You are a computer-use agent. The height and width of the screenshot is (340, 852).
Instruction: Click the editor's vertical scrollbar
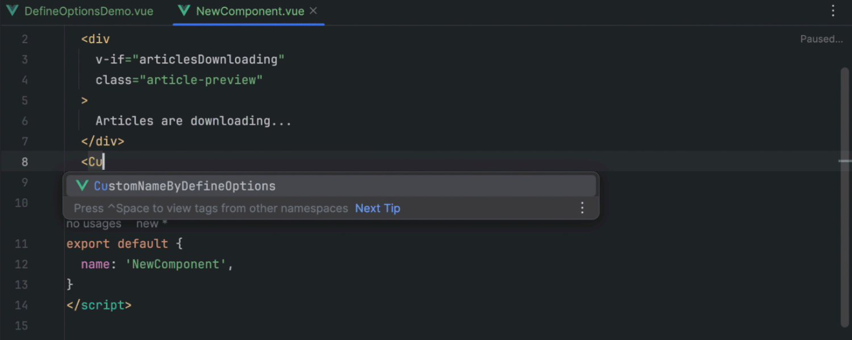[x=844, y=193]
